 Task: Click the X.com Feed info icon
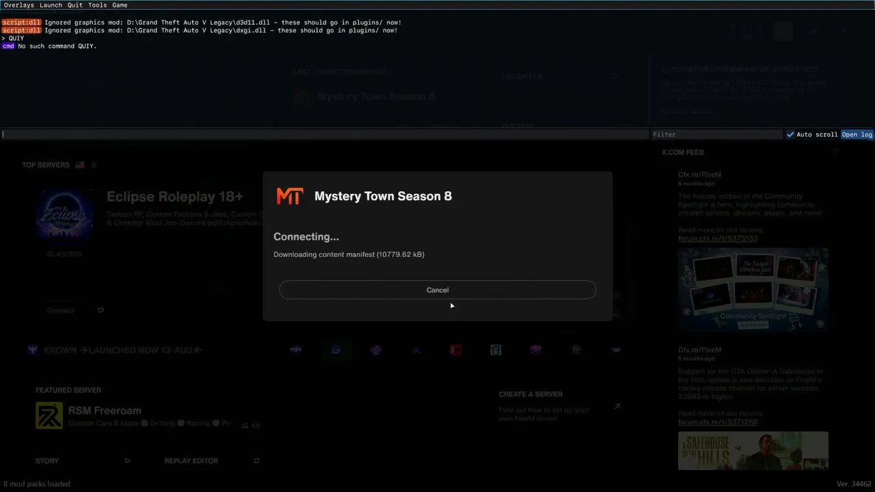click(x=835, y=152)
